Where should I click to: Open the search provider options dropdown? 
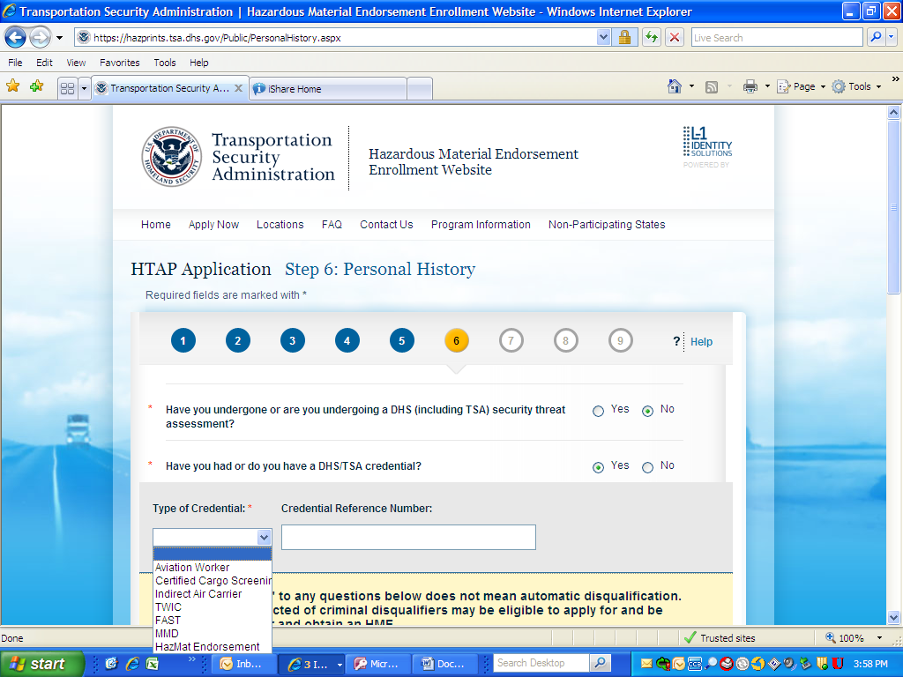(891, 37)
